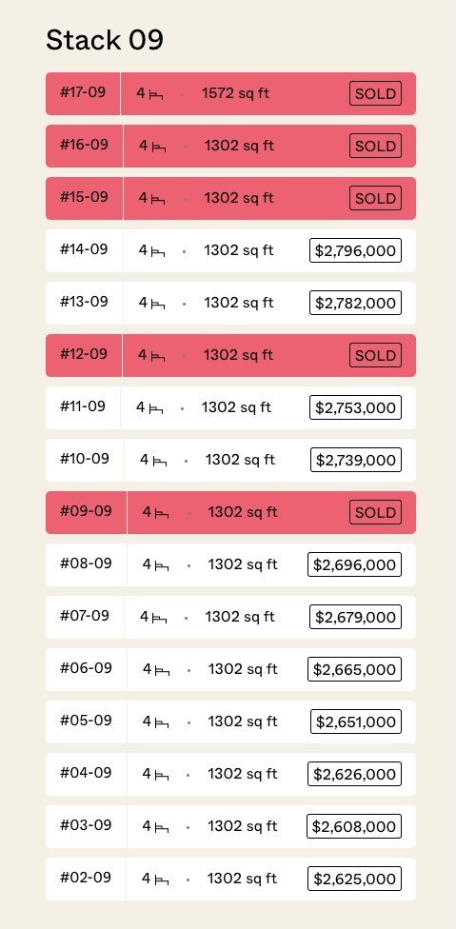The image size is (456, 929).
Task: Click the bed icon in unit #06-09 row
Action: tap(162, 670)
